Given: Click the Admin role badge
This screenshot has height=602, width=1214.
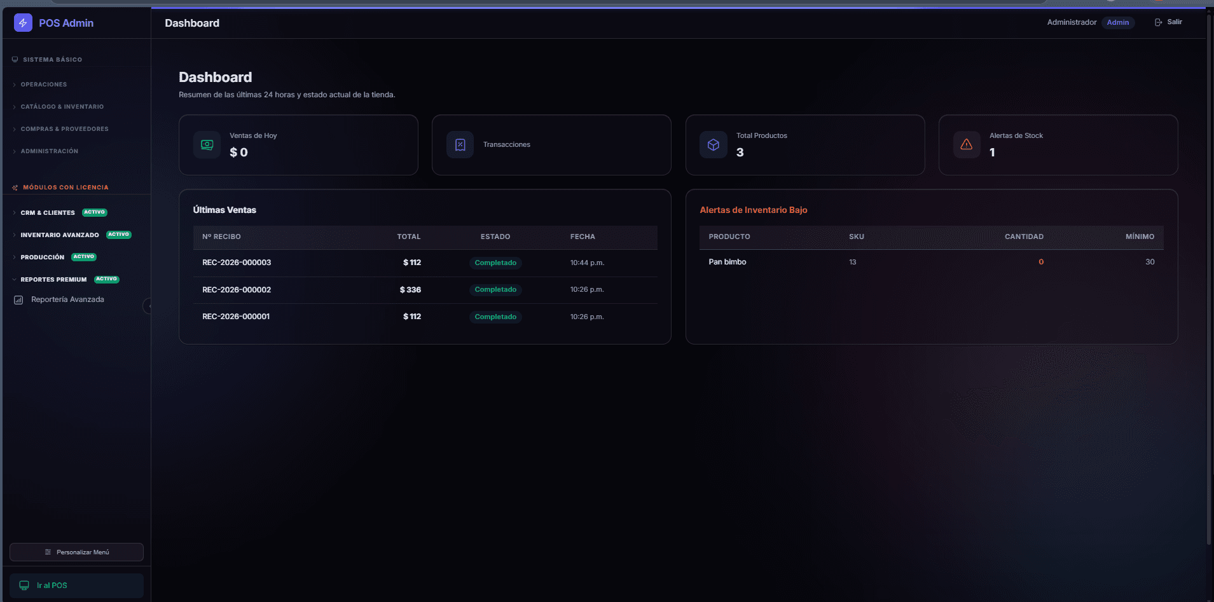Looking at the screenshot, I should 1117,22.
